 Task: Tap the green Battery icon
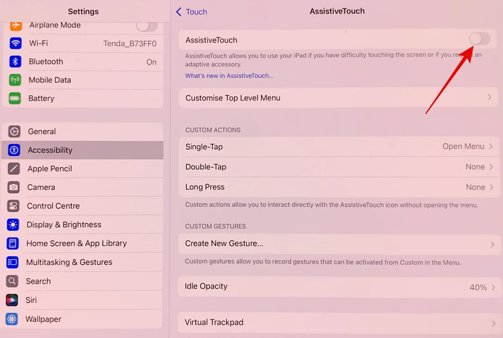coord(15,98)
